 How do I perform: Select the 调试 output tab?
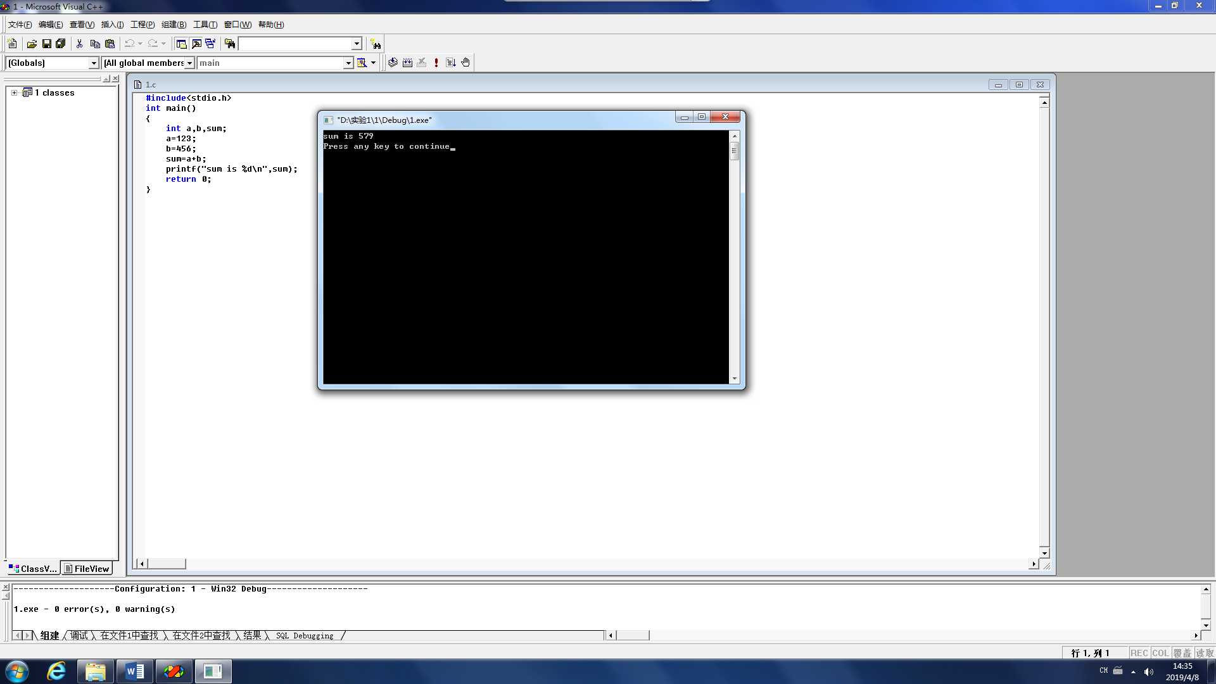point(79,635)
